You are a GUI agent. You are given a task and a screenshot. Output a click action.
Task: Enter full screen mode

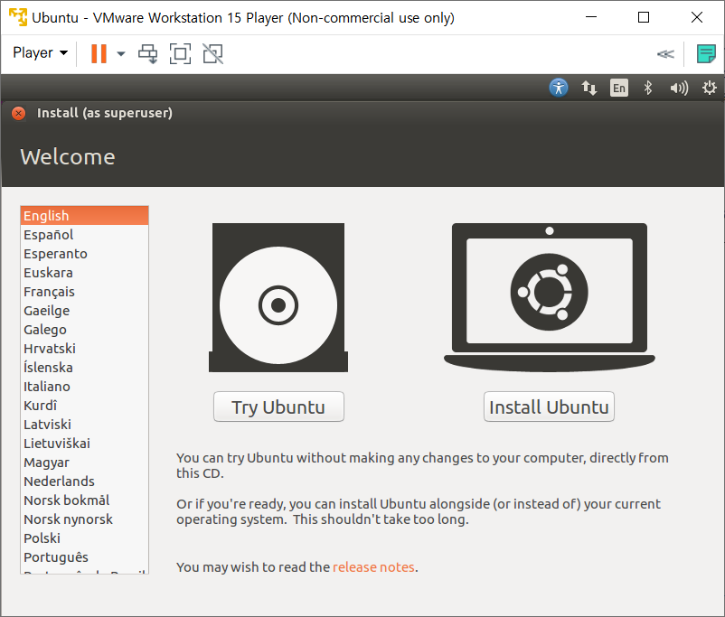(x=180, y=53)
